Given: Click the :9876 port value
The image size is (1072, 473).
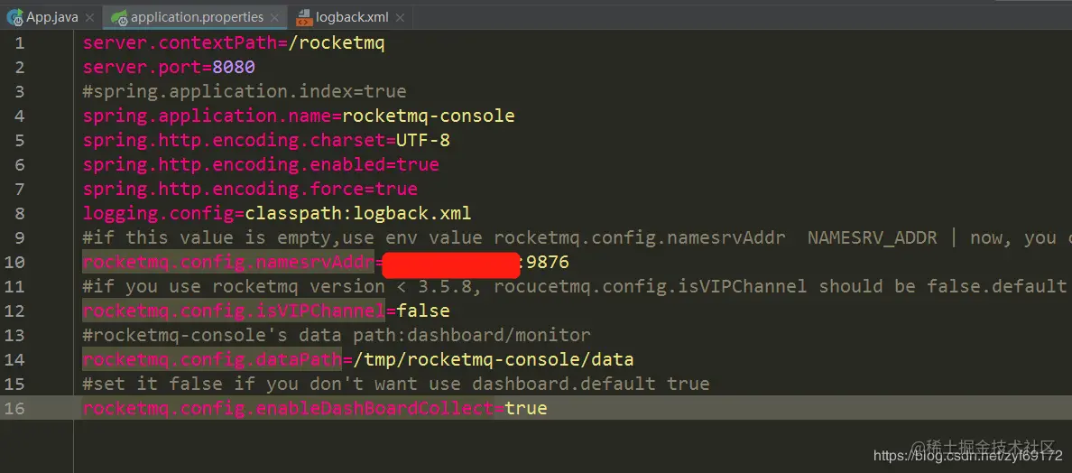Looking at the screenshot, I should click(x=546, y=263).
